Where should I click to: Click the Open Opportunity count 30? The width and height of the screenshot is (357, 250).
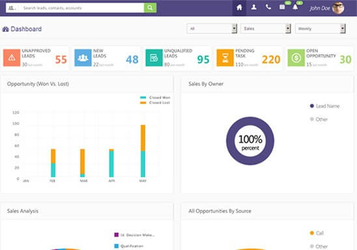point(346,60)
